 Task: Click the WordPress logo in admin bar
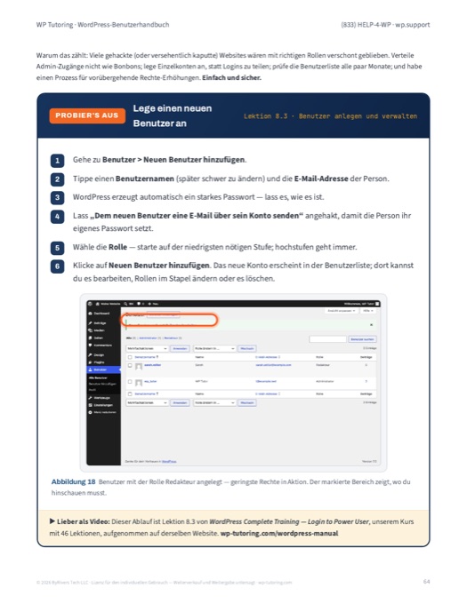(x=90, y=304)
